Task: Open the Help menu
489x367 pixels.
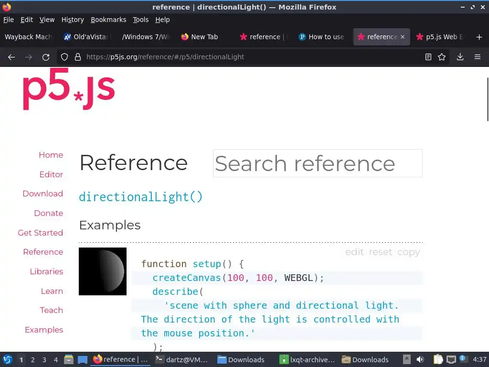Action: pos(162,20)
